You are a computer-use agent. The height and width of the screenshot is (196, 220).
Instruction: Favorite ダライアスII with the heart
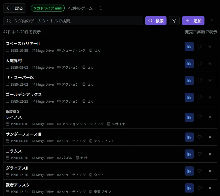coord(200,171)
